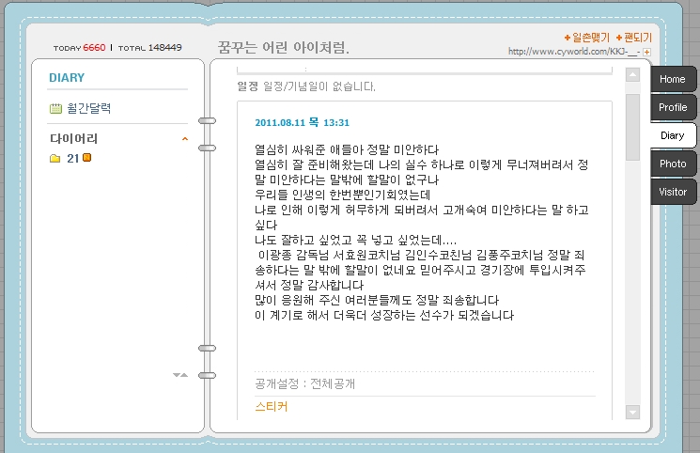Screen dimensions: 700x453
Task: Click the title 꿈꾸는 어린 아이처럼.
Action: pos(284,47)
